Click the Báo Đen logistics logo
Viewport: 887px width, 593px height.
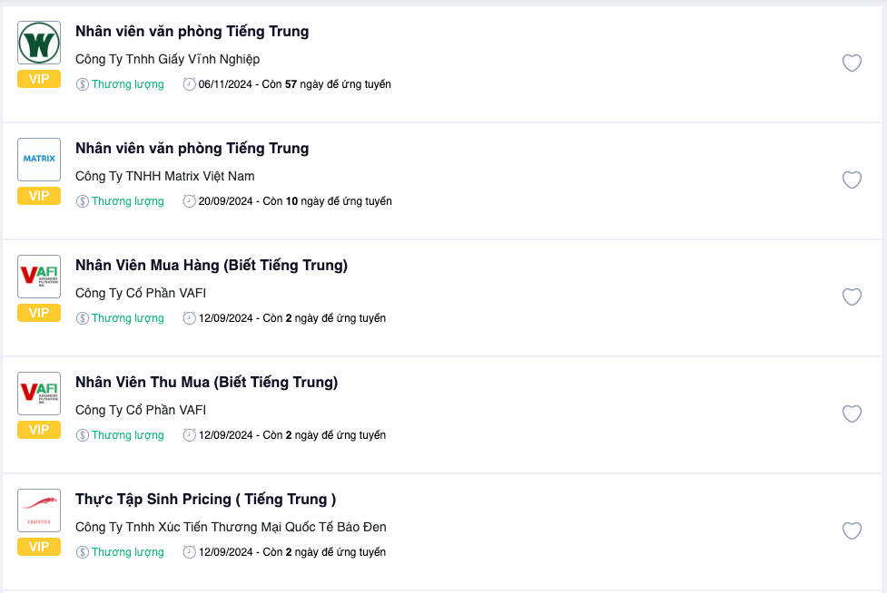tap(39, 510)
